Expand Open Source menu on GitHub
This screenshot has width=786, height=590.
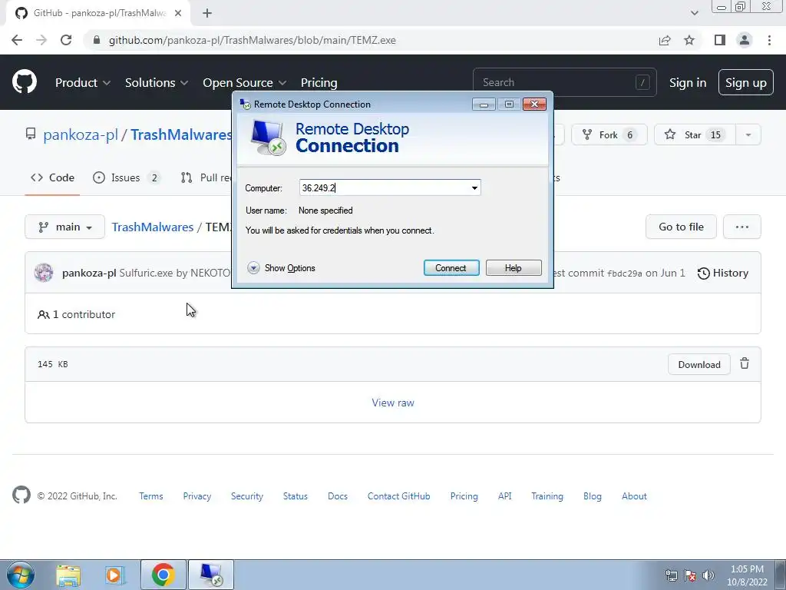tap(244, 82)
